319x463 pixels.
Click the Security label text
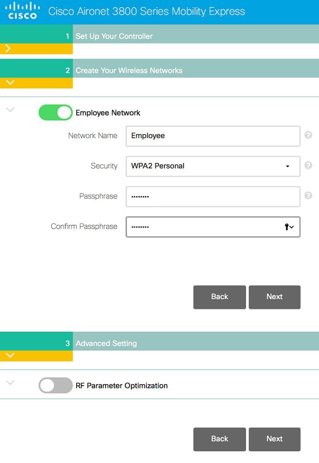click(x=104, y=166)
